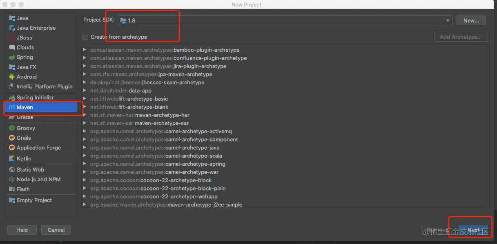Click the Add Archetype... button
497x244 pixels.
(x=461, y=37)
